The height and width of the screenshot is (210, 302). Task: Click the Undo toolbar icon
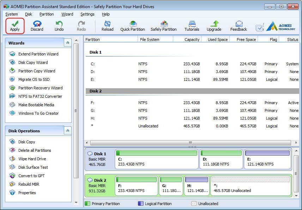pos(59,26)
